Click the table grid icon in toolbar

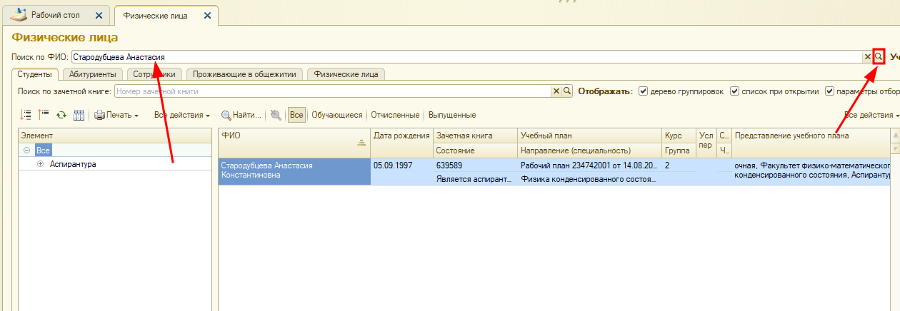[x=79, y=115]
